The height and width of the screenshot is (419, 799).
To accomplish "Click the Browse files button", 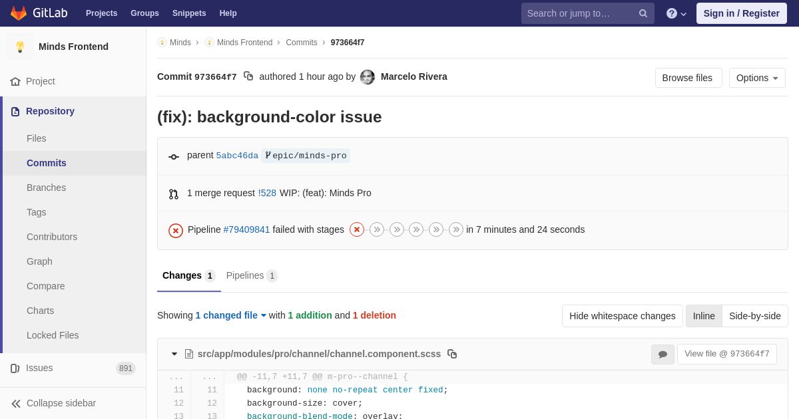I will [x=688, y=78].
